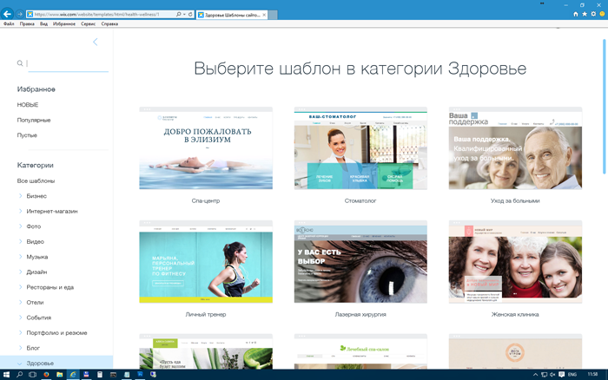Click the volume icon in system tray

tap(552, 375)
